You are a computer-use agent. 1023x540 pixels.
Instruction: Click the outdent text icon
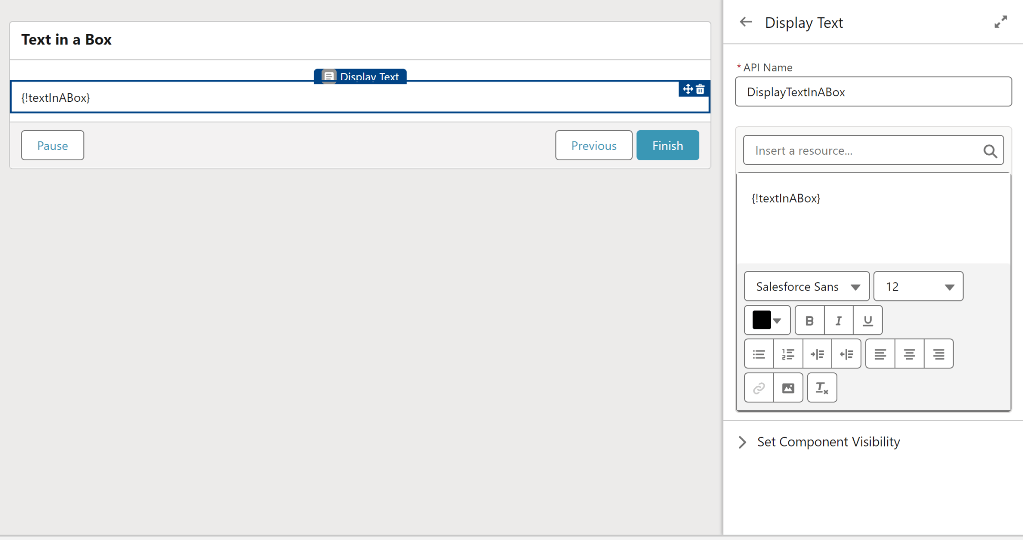[x=846, y=353]
